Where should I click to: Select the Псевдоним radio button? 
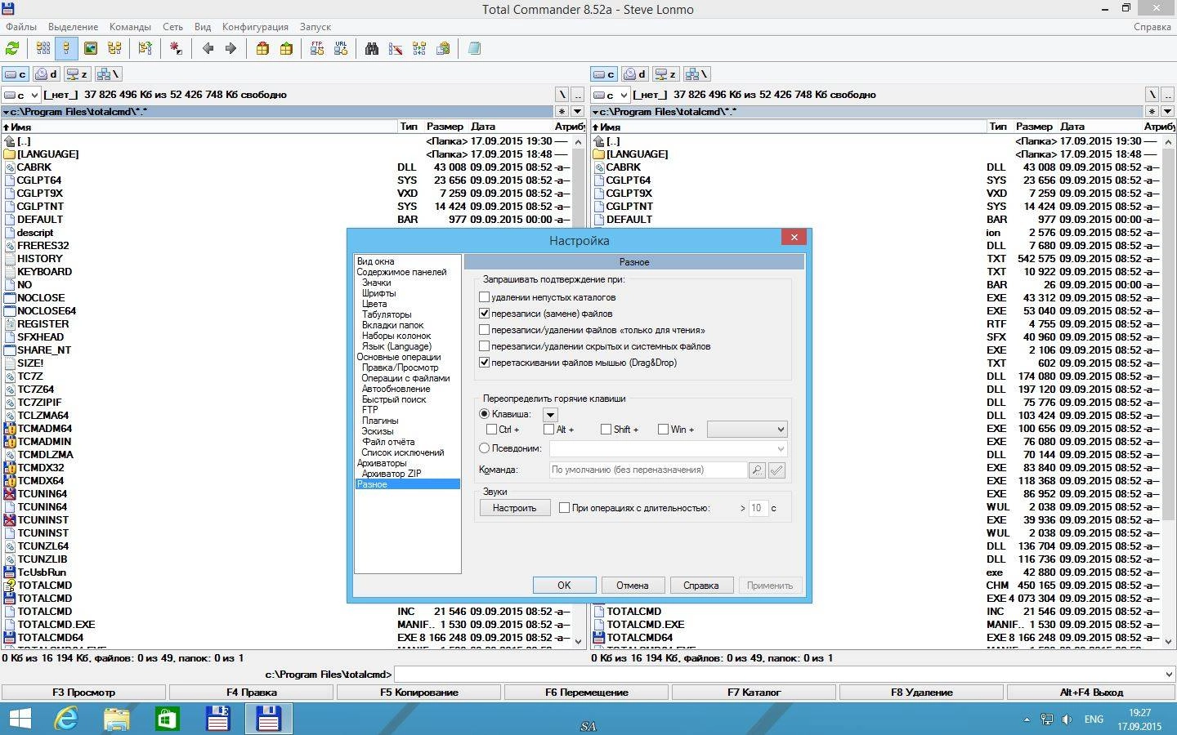[484, 448]
